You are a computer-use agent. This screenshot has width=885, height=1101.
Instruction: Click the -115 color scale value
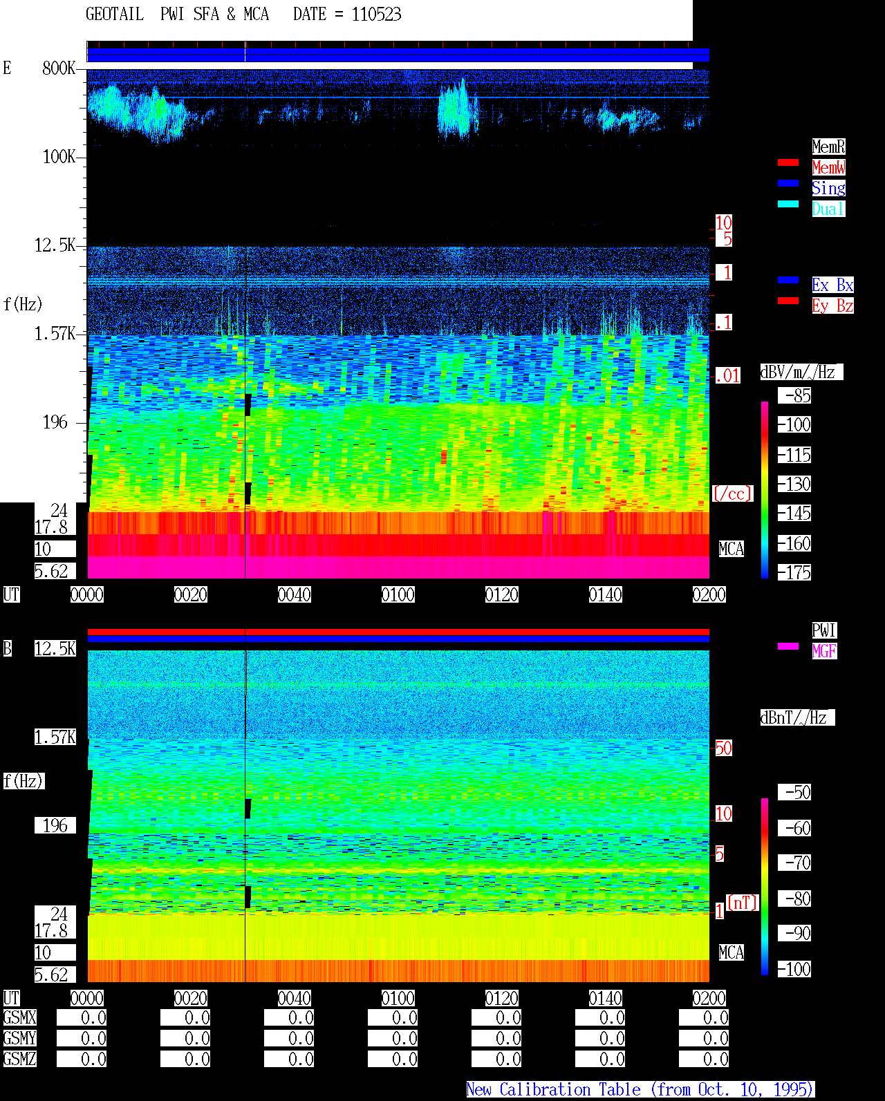coord(794,455)
